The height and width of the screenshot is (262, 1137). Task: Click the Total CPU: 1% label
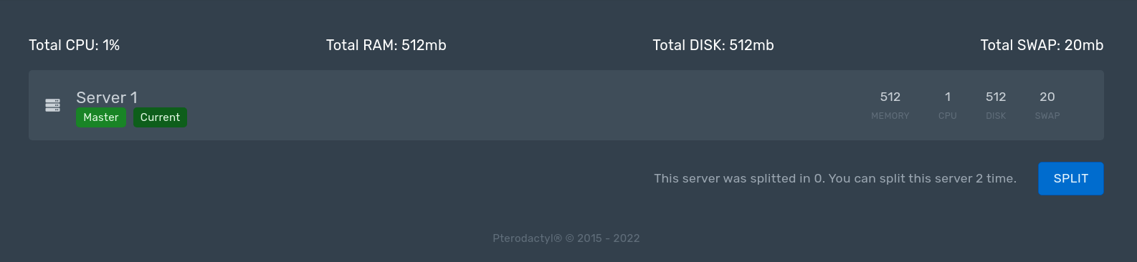[x=74, y=45]
